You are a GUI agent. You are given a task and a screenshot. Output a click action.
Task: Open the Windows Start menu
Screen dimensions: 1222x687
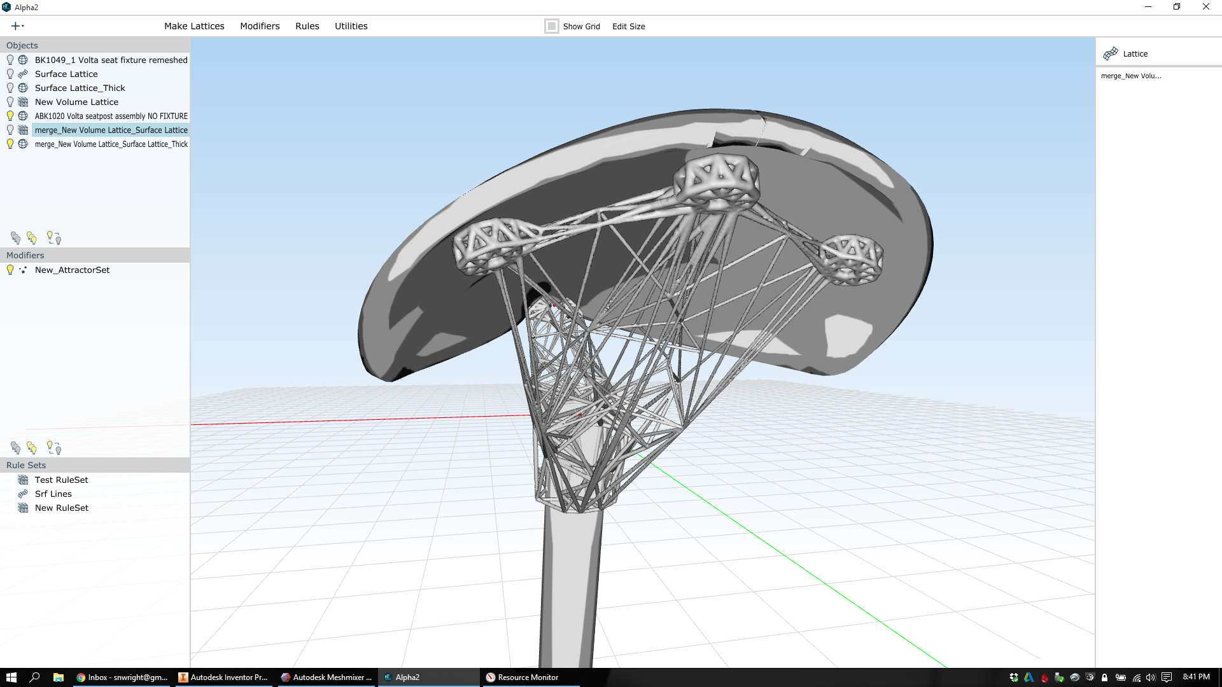[x=11, y=677]
